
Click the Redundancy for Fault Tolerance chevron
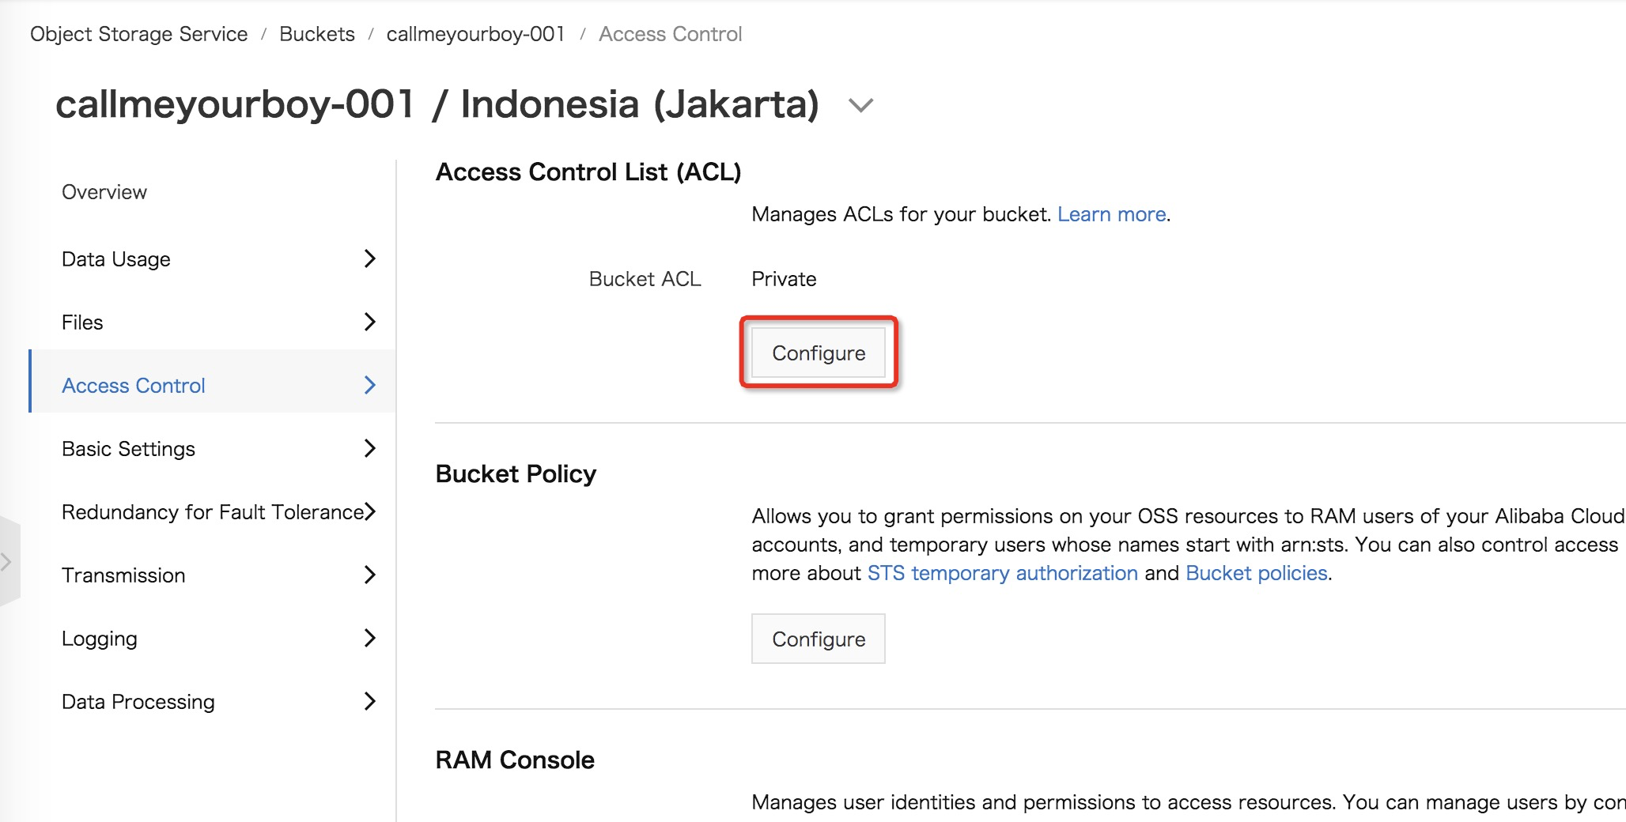370,511
